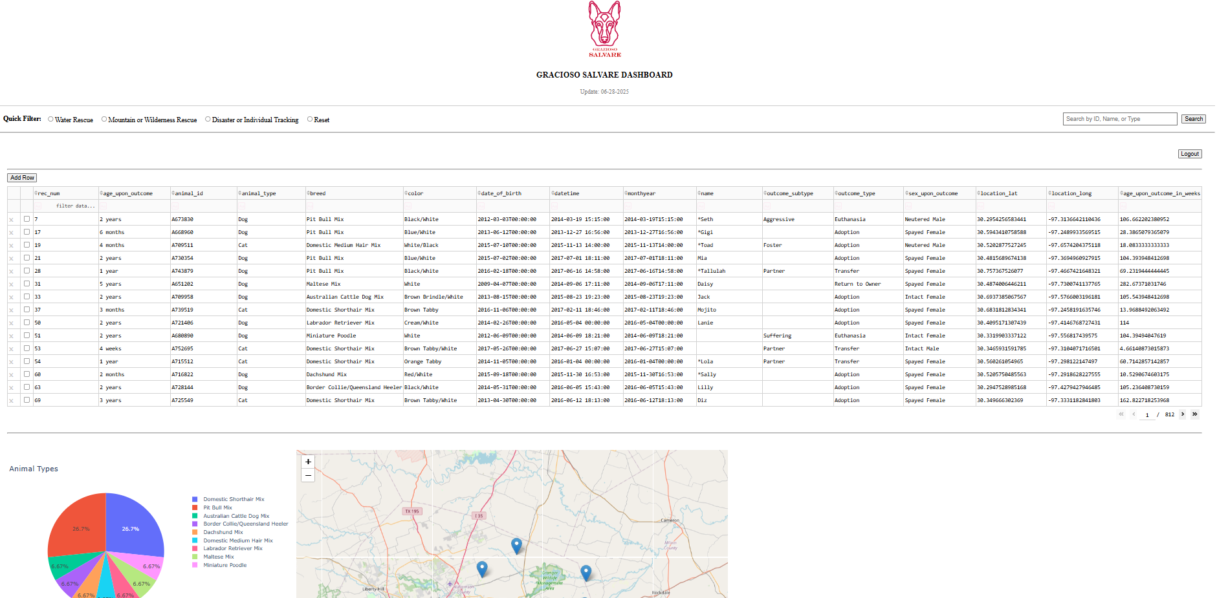The width and height of the screenshot is (1217, 598).
Task: Click the animal_type sort arrows
Action: pos(240,193)
